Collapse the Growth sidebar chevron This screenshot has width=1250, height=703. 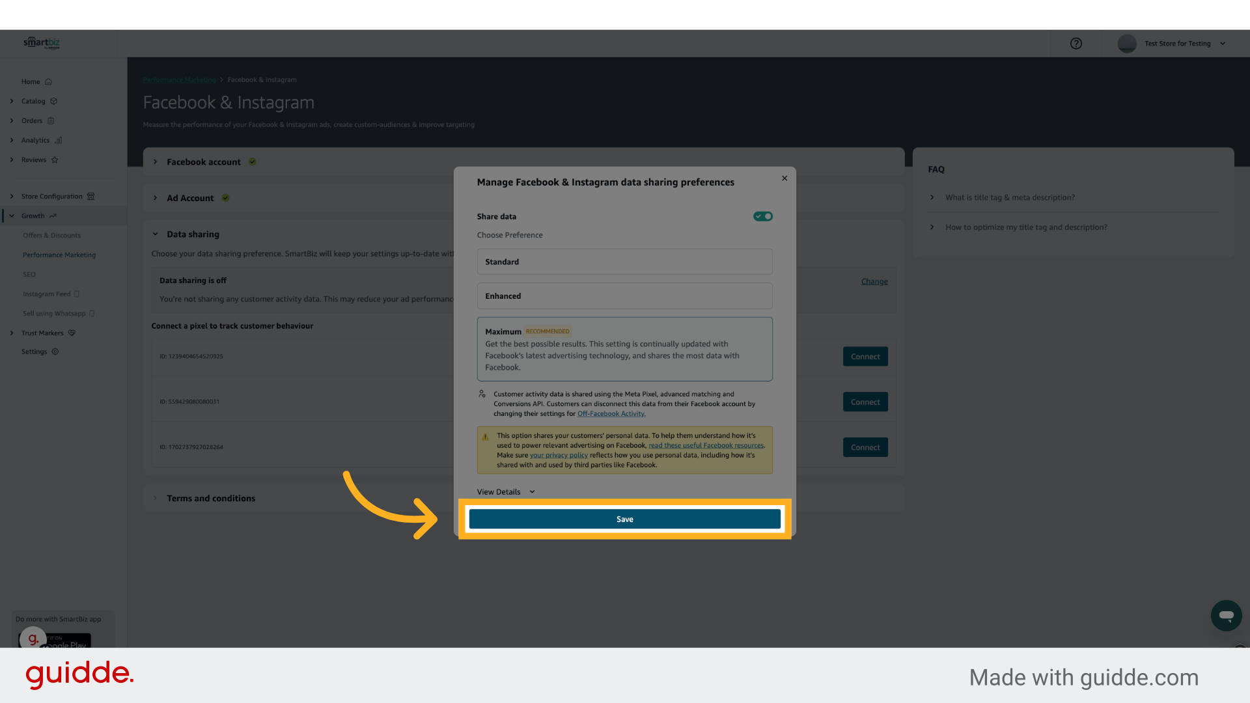click(x=12, y=216)
